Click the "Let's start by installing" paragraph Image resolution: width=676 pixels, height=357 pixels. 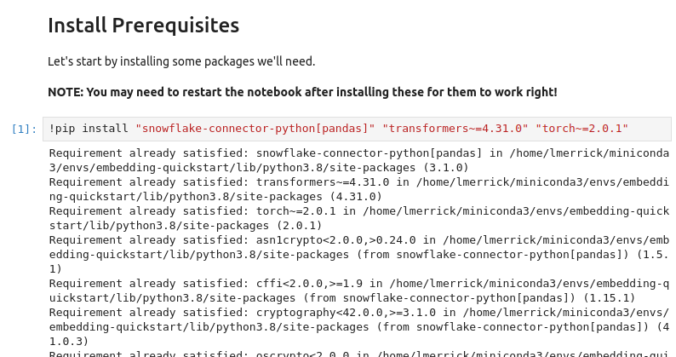point(181,61)
